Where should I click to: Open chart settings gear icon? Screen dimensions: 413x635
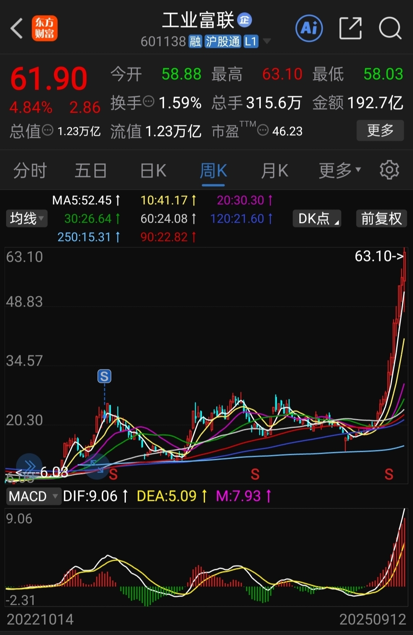[389, 170]
